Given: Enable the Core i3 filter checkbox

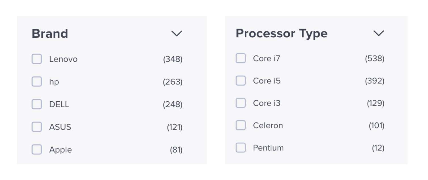Looking at the screenshot, I should [x=241, y=103].
